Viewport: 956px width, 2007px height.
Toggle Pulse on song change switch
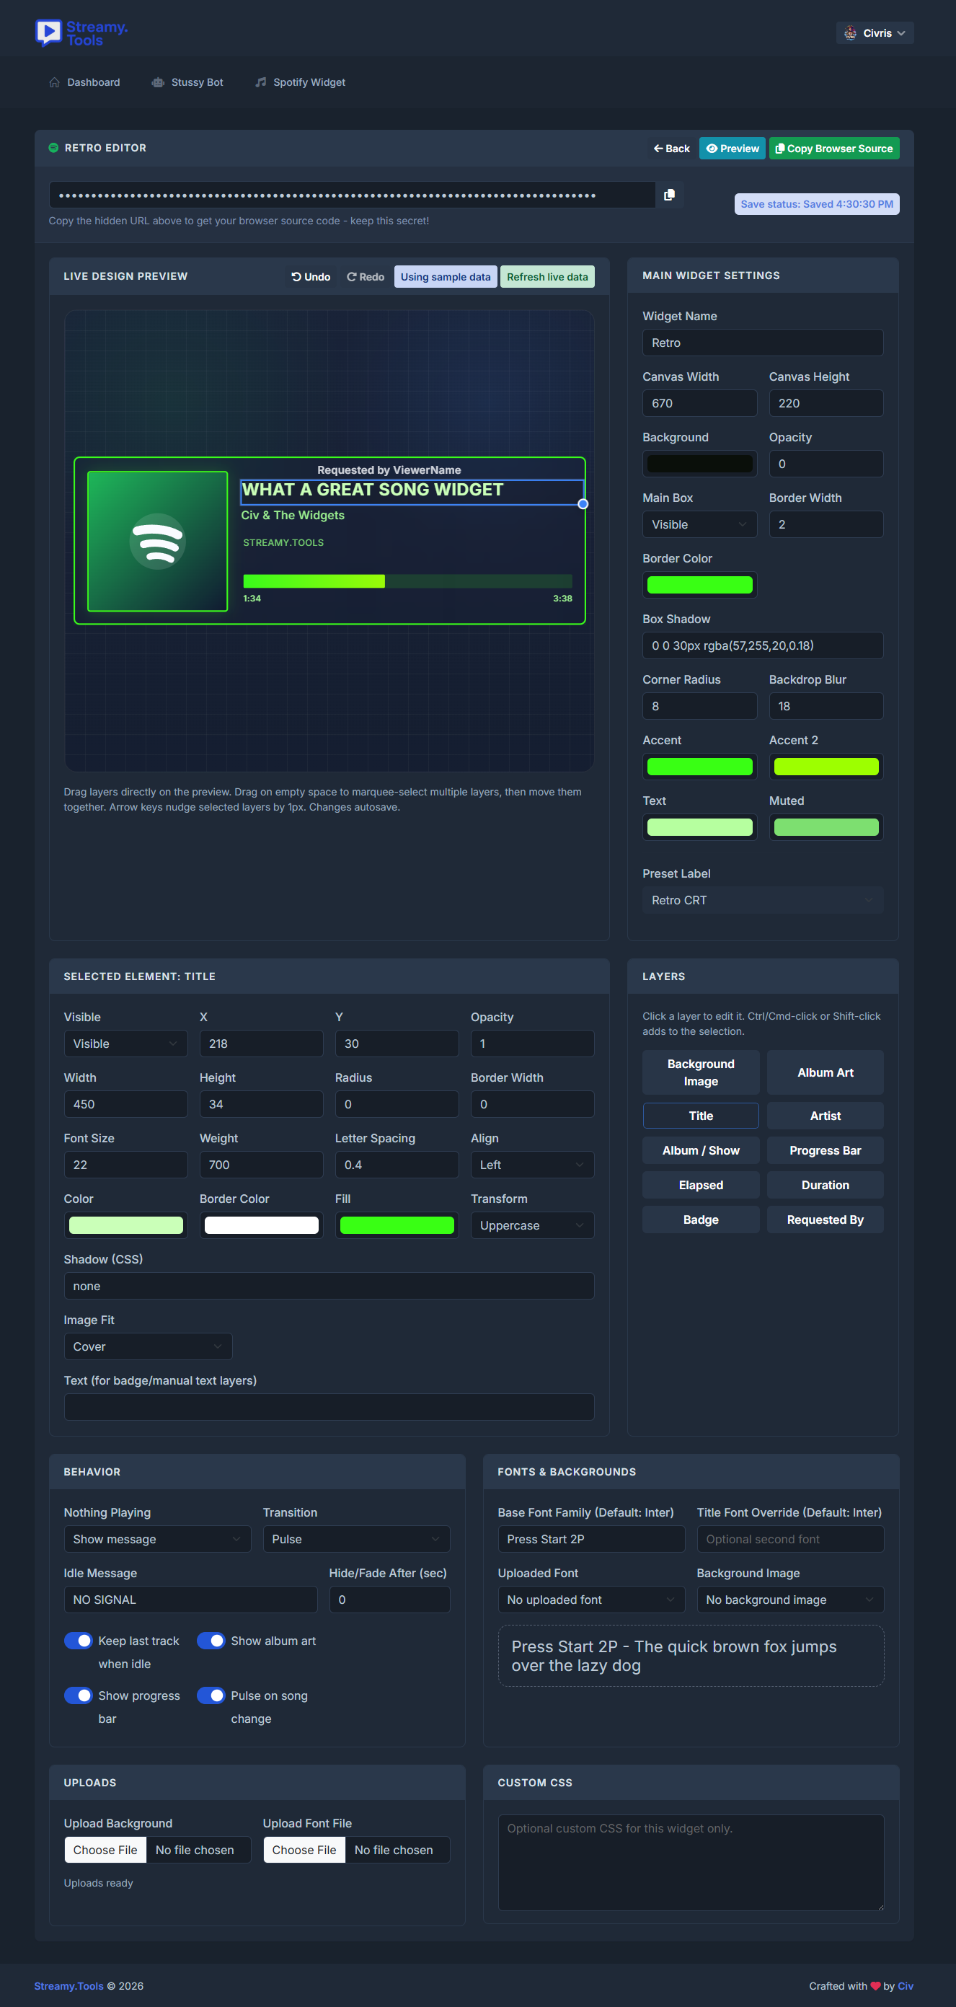pos(211,1695)
